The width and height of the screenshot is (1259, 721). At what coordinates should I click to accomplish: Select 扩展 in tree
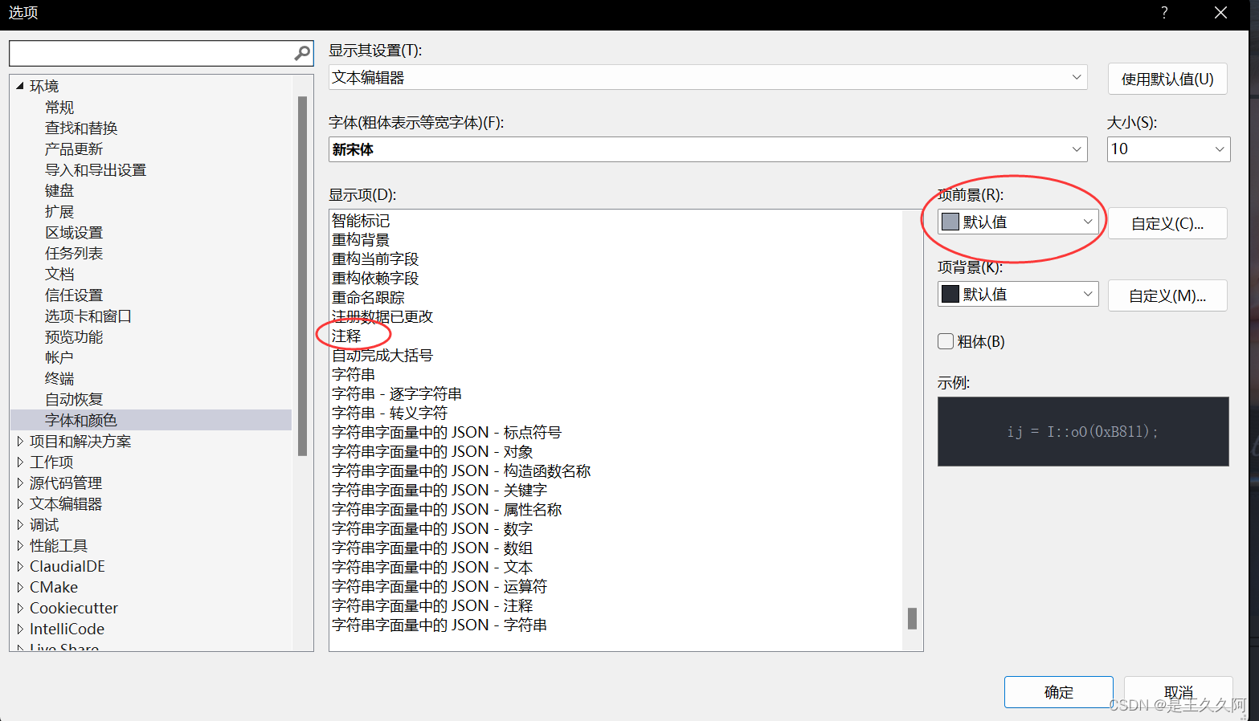[x=59, y=211]
